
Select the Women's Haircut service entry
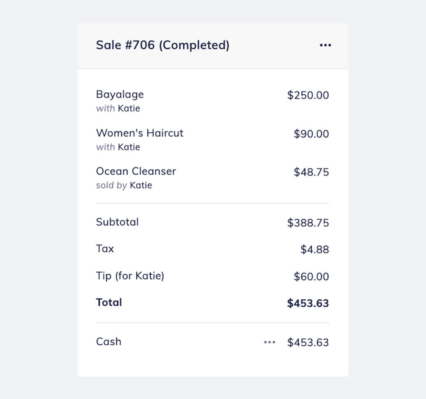click(139, 133)
